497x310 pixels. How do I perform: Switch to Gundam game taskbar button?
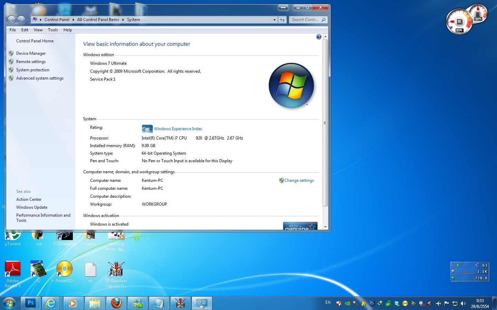[181, 303]
